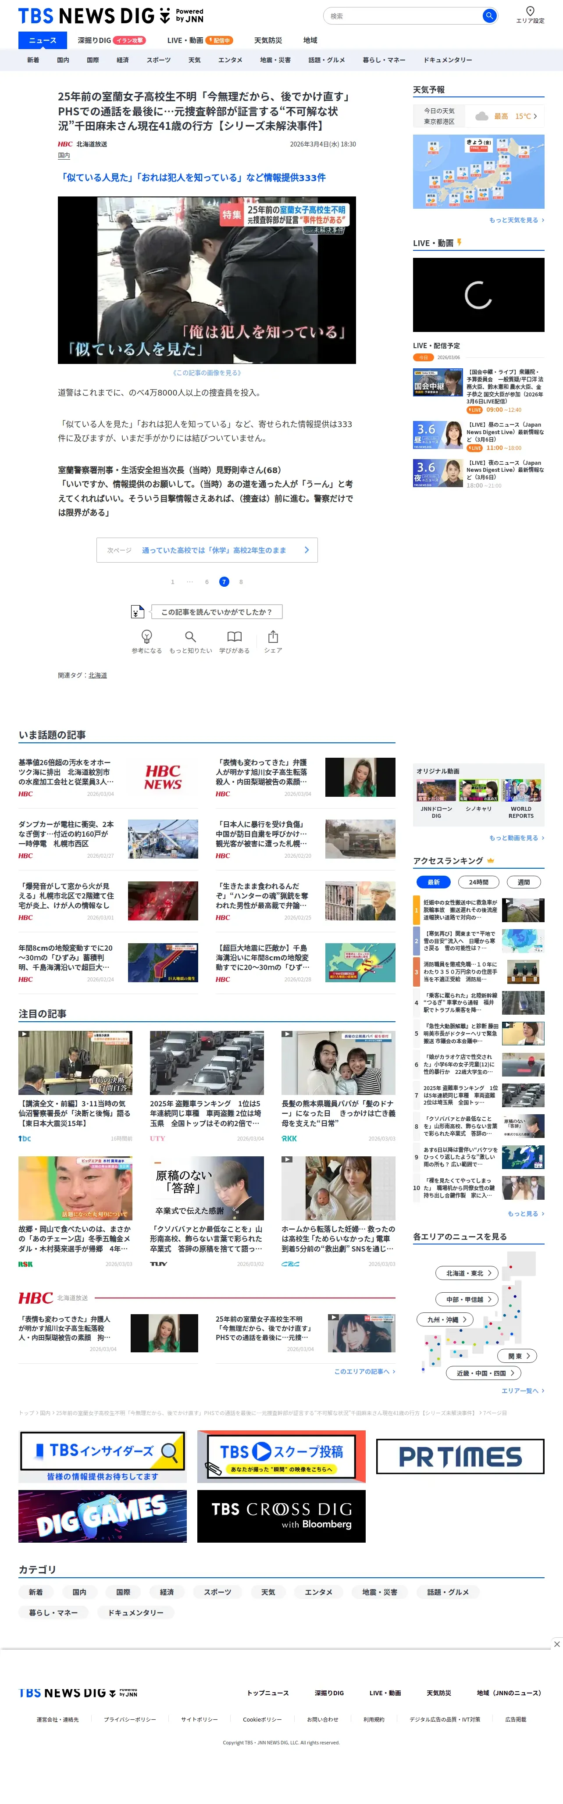Image resolution: width=563 pixels, height=1804 pixels.
Task: Select the 週間 ranking tab
Action: 524,882
